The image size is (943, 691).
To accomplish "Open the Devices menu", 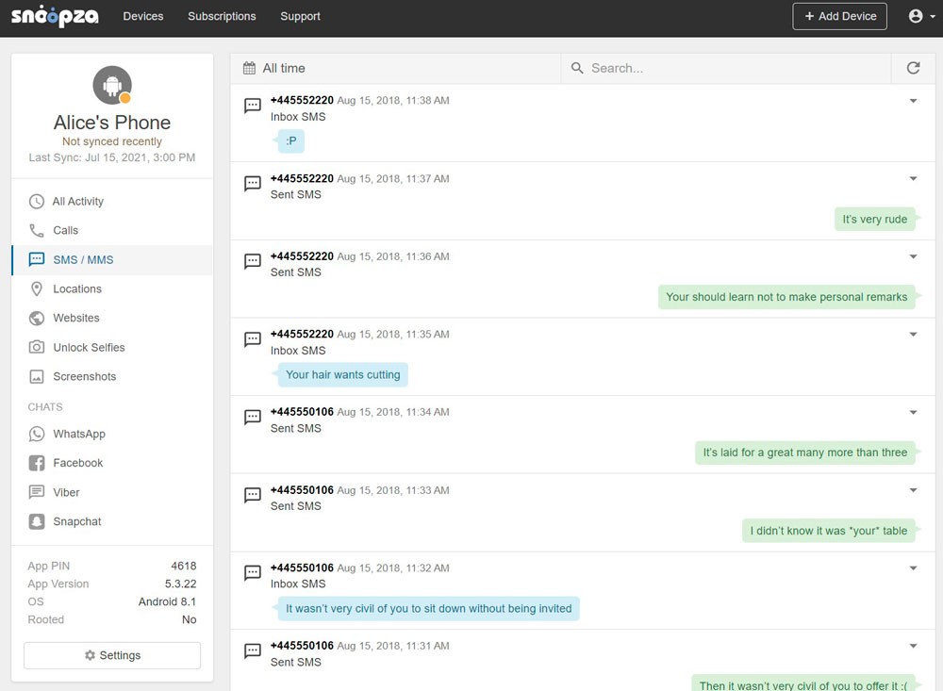I will (143, 16).
